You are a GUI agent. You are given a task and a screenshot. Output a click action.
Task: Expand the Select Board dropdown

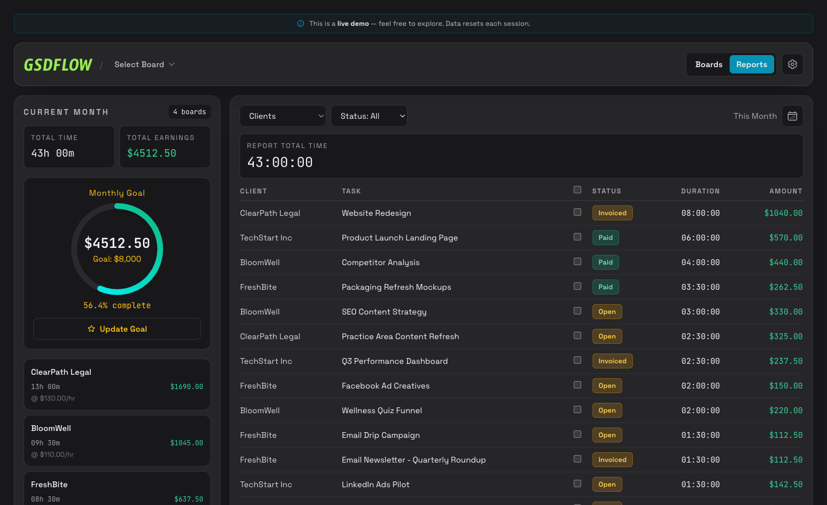pos(144,64)
